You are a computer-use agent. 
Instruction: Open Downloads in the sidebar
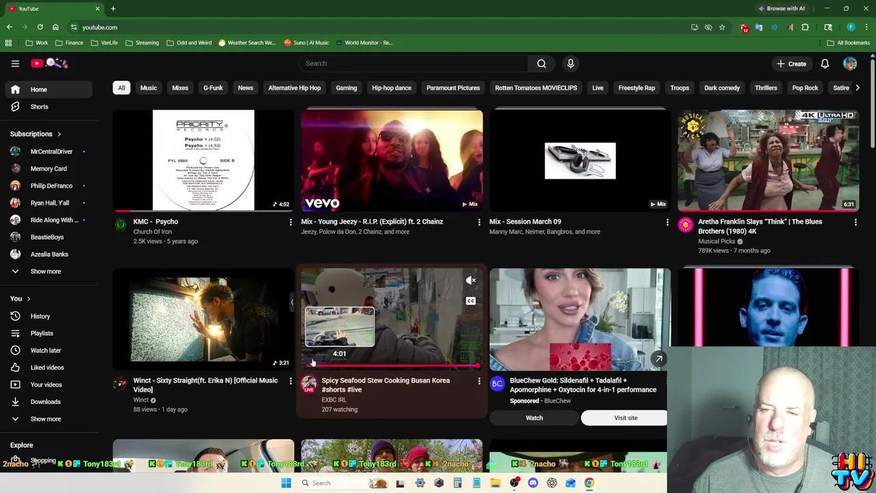(x=46, y=402)
